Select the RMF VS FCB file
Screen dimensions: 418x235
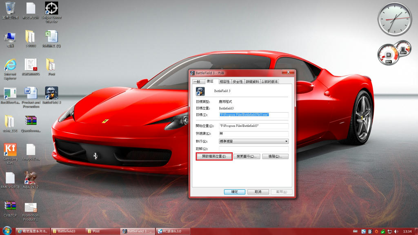[x=10, y=180]
